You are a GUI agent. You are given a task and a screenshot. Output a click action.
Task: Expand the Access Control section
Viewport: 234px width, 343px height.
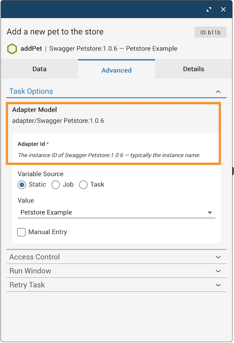pos(116,257)
